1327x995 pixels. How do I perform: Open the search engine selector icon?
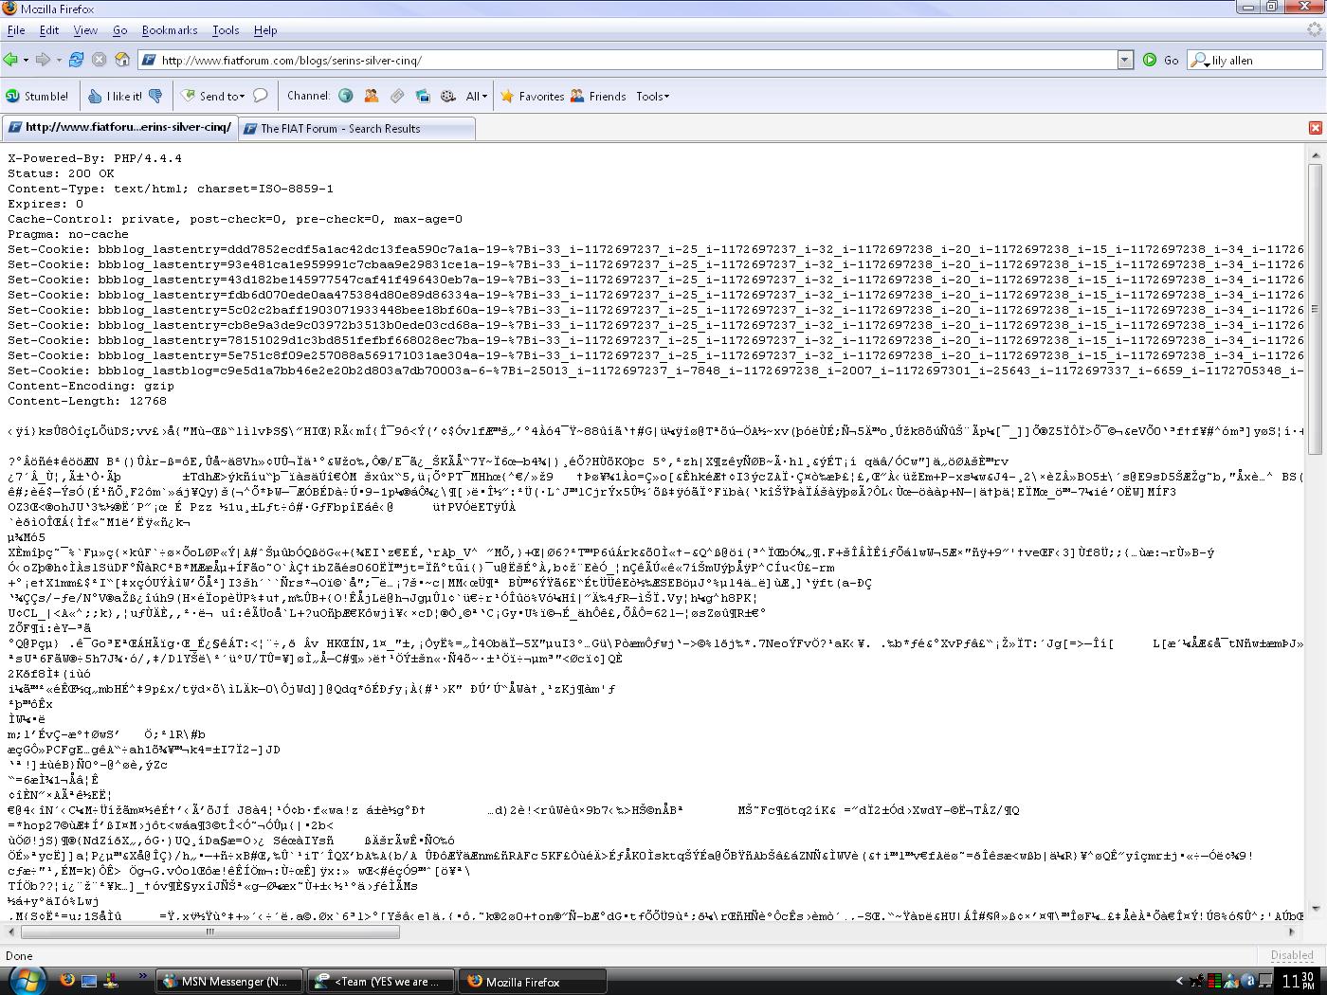point(1200,60)
